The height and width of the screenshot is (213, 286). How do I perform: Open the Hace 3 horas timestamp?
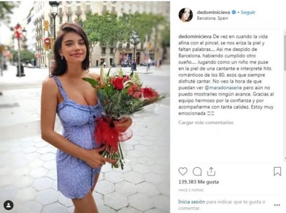[x=191, y=190]
